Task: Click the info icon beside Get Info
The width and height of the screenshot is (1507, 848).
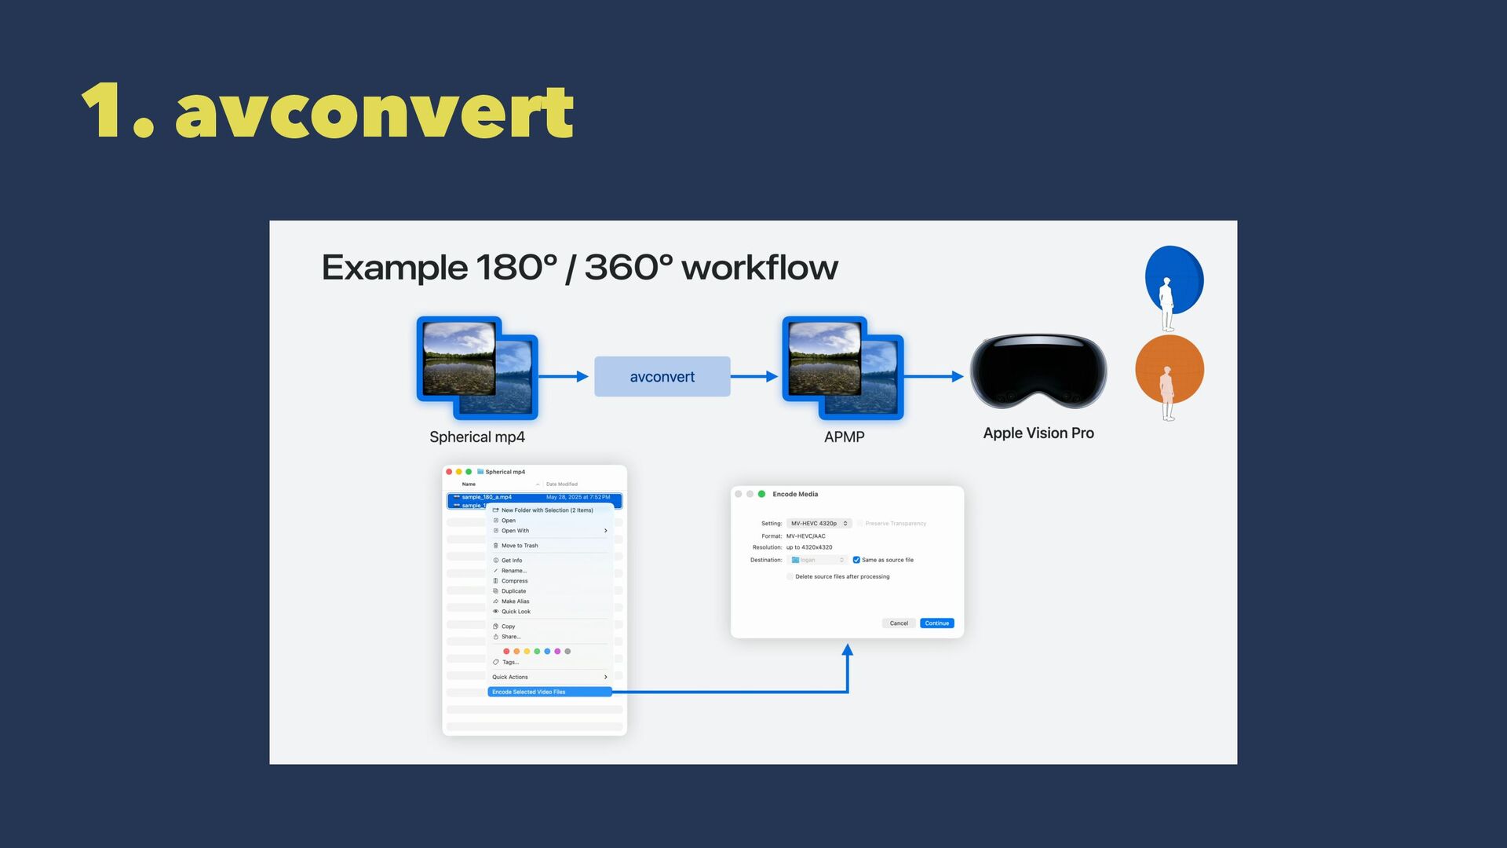Action: pyautogui.click(x=495, y=561)
